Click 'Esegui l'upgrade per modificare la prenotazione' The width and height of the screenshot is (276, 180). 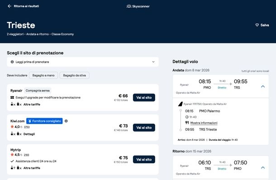48,97
